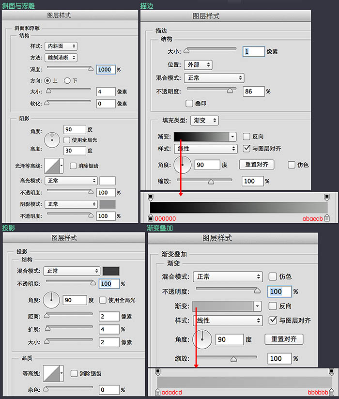This screenshot has width=339, height=399.
Task: Click the gray shadow color swatch
Action: (108, 204)
